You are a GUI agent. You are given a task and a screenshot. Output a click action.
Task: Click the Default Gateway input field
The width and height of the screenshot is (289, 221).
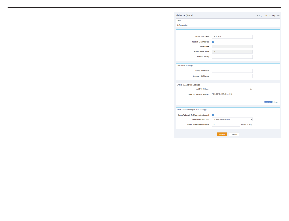232,57
